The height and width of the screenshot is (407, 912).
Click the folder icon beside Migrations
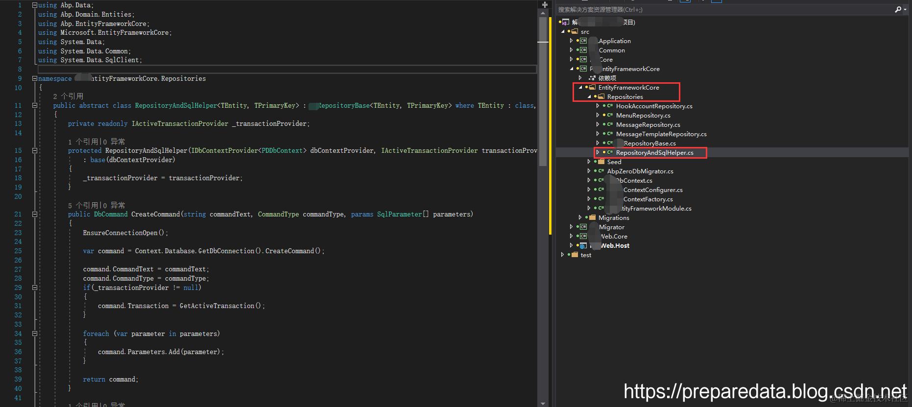[x=592, y=217]
